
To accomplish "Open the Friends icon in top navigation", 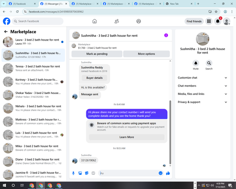I will (x=117, y=21).
